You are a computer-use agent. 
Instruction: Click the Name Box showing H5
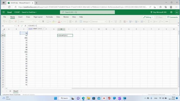point(8,26)
